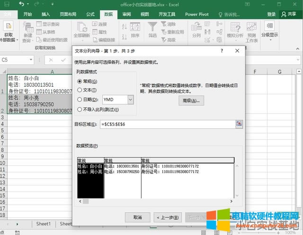Open wizard help with the question mark

point(222,51)
